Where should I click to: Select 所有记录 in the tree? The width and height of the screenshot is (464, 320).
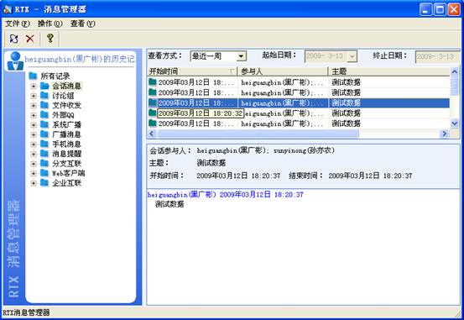(55, 76)
